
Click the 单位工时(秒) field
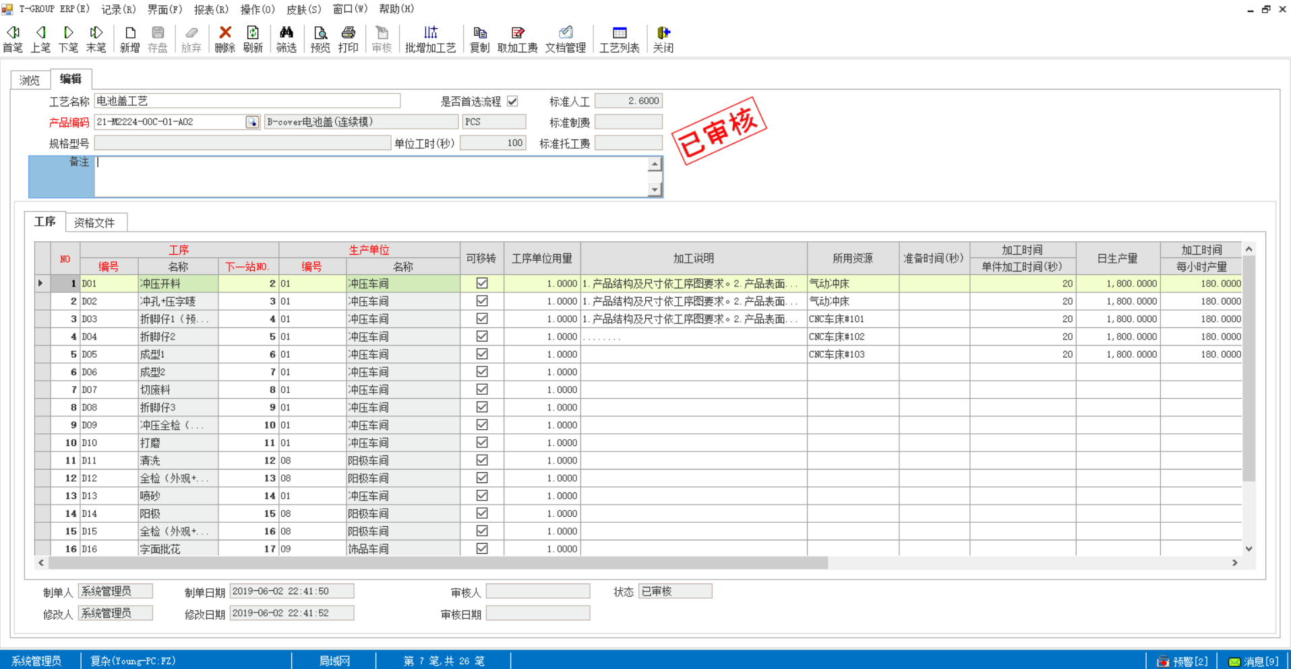click(493, 143)
